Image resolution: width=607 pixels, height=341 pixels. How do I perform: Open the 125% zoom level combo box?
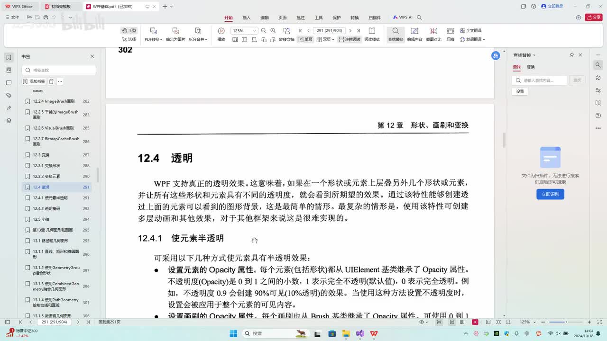point(244,30)
